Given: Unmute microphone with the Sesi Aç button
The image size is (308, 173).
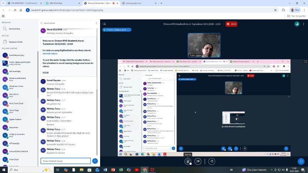Looking at the screenshot, I should point(187,161).
